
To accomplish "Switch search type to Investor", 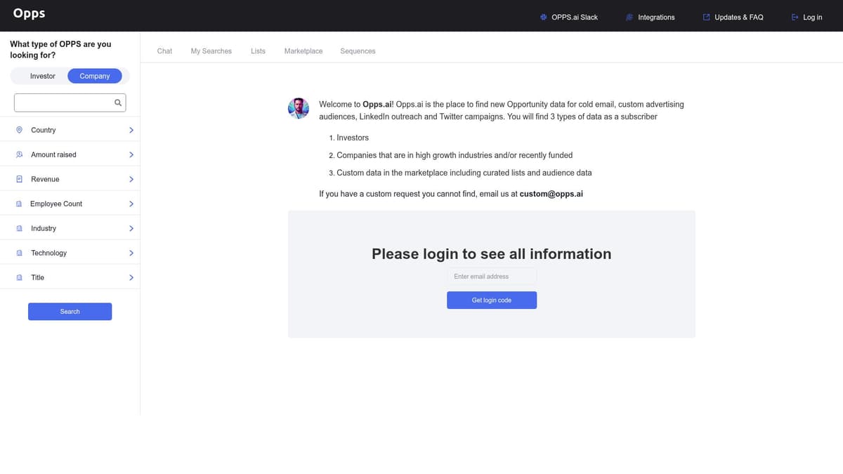I will [x=42, y=76].
